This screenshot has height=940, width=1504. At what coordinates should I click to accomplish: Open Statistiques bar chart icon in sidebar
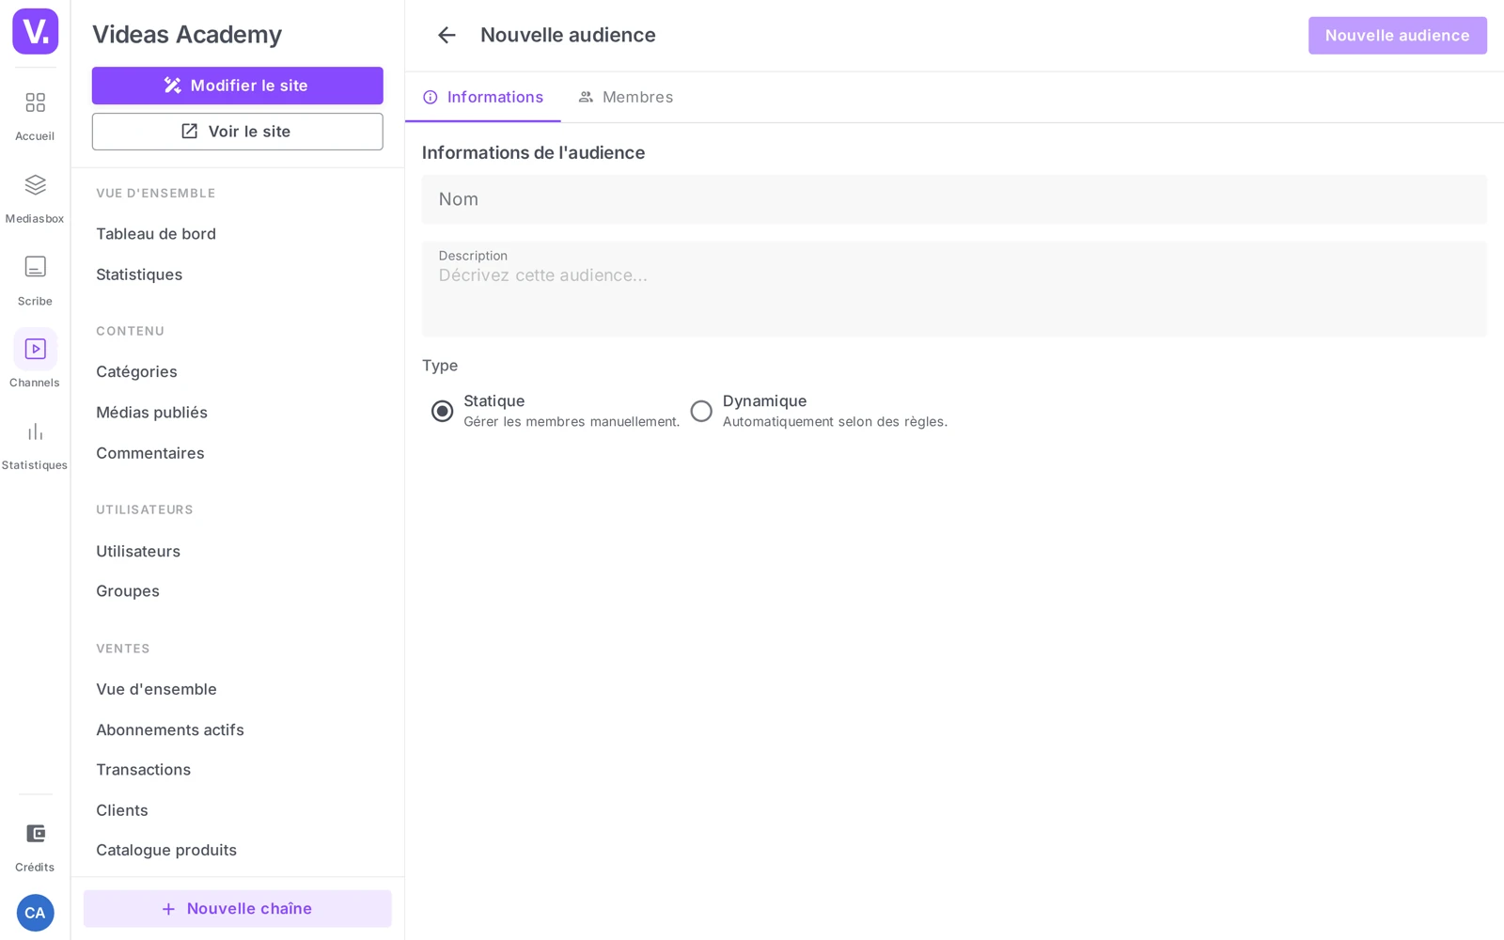[x=35, y=431]
